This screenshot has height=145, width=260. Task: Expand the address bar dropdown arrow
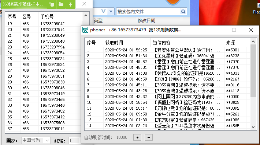click(111, 12)
